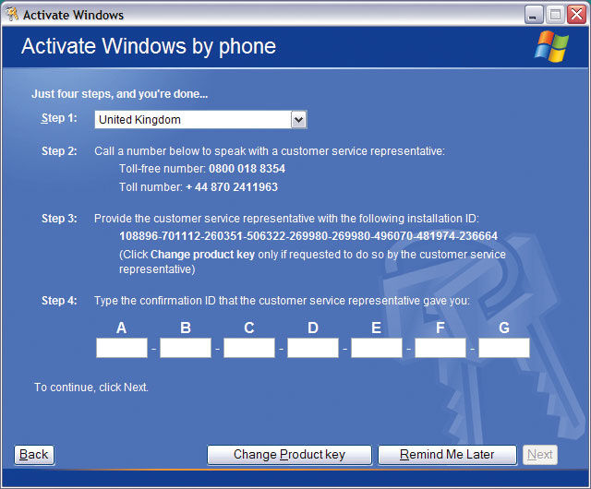Click the 'Activate Windows by phone' heading
The image size is (591, 489).
[149, 46]
